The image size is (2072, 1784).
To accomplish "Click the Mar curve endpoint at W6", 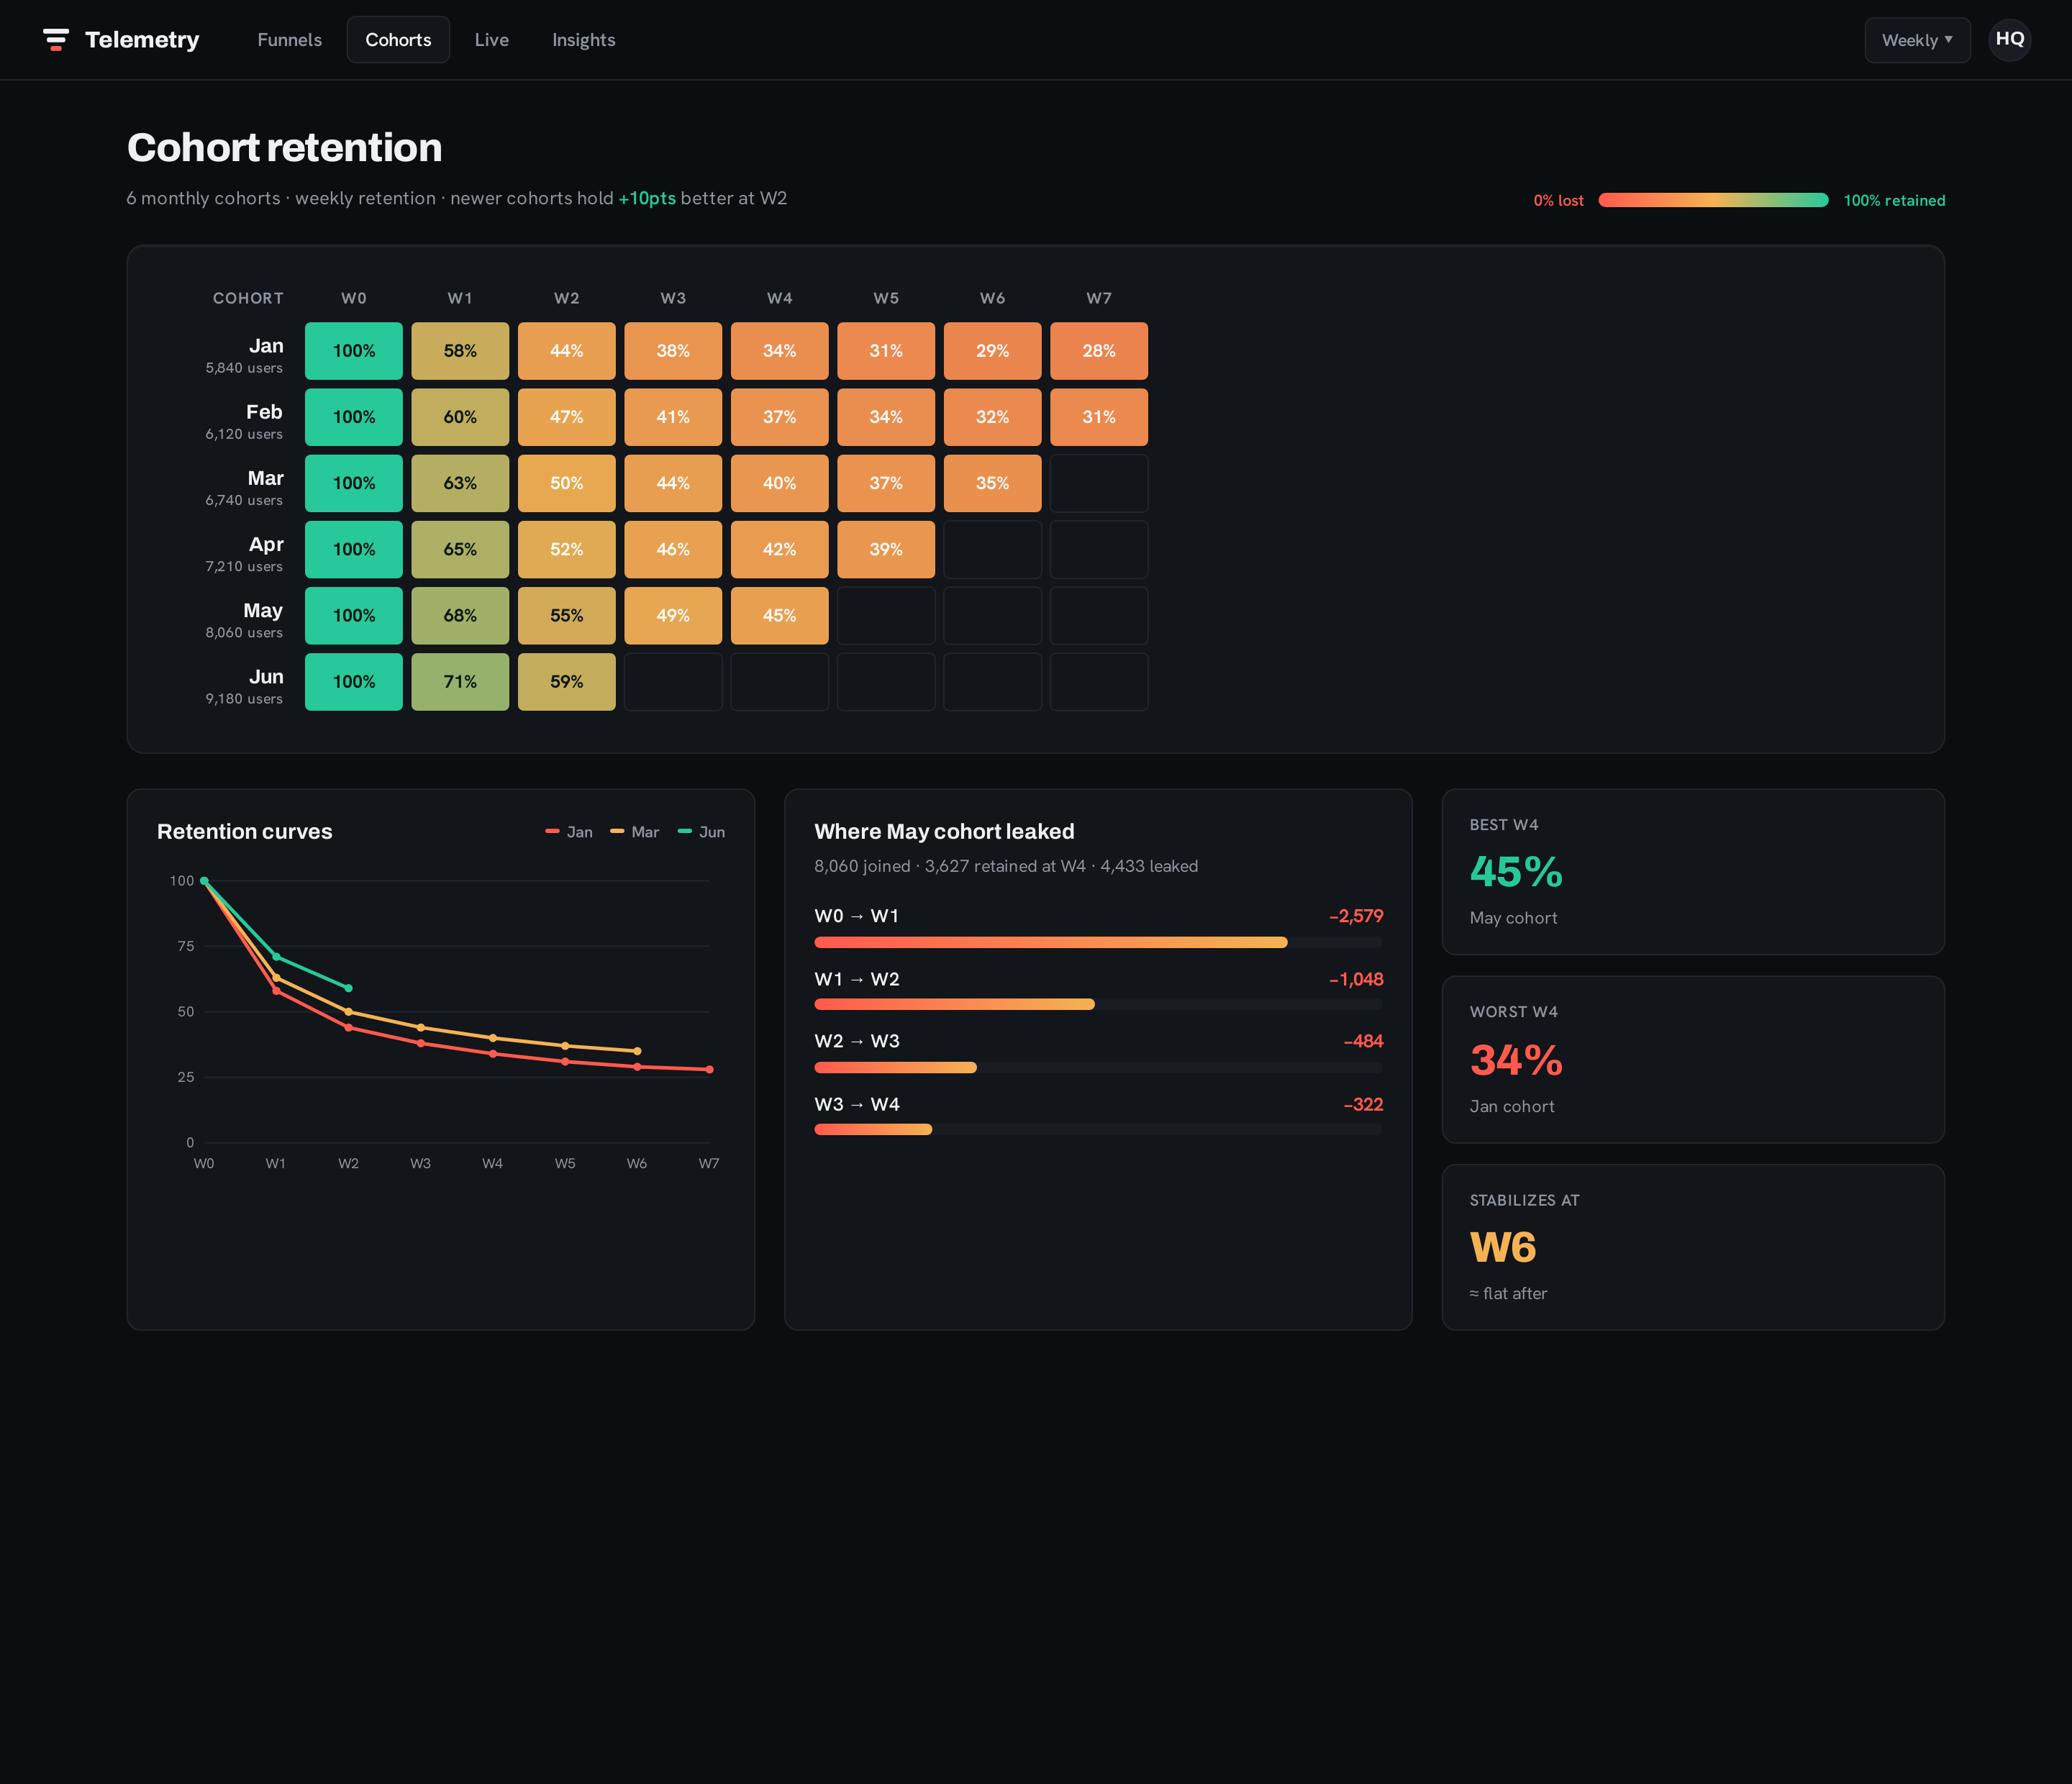I will (x=637, y=1051).
